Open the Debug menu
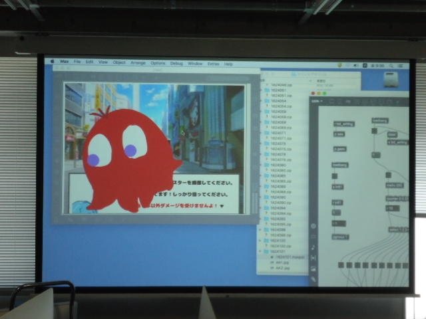Image resolution: width=426 pixels, height=319 pixels. 176,63
